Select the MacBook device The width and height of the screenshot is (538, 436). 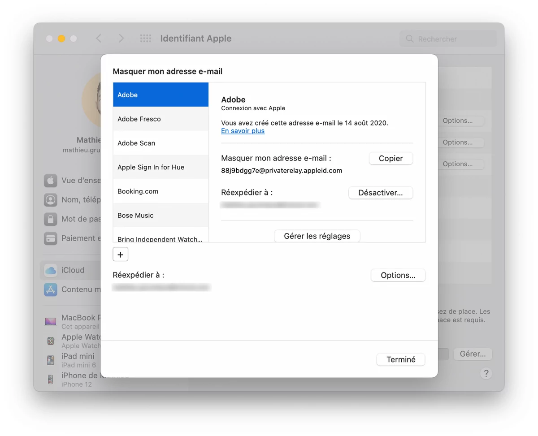[72, 322]
